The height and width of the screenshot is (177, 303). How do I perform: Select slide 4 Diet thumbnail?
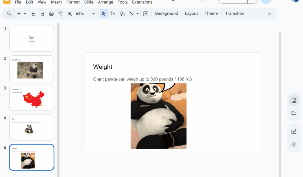pyautogui.click(x=32, y=128)
